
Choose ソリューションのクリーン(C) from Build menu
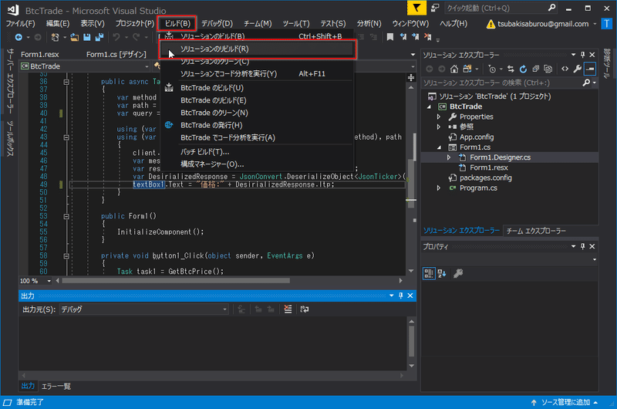258,62
